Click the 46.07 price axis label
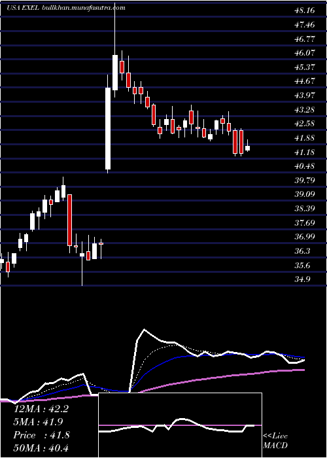This screenshot has width=327, height=458. [x=305, y=53]
